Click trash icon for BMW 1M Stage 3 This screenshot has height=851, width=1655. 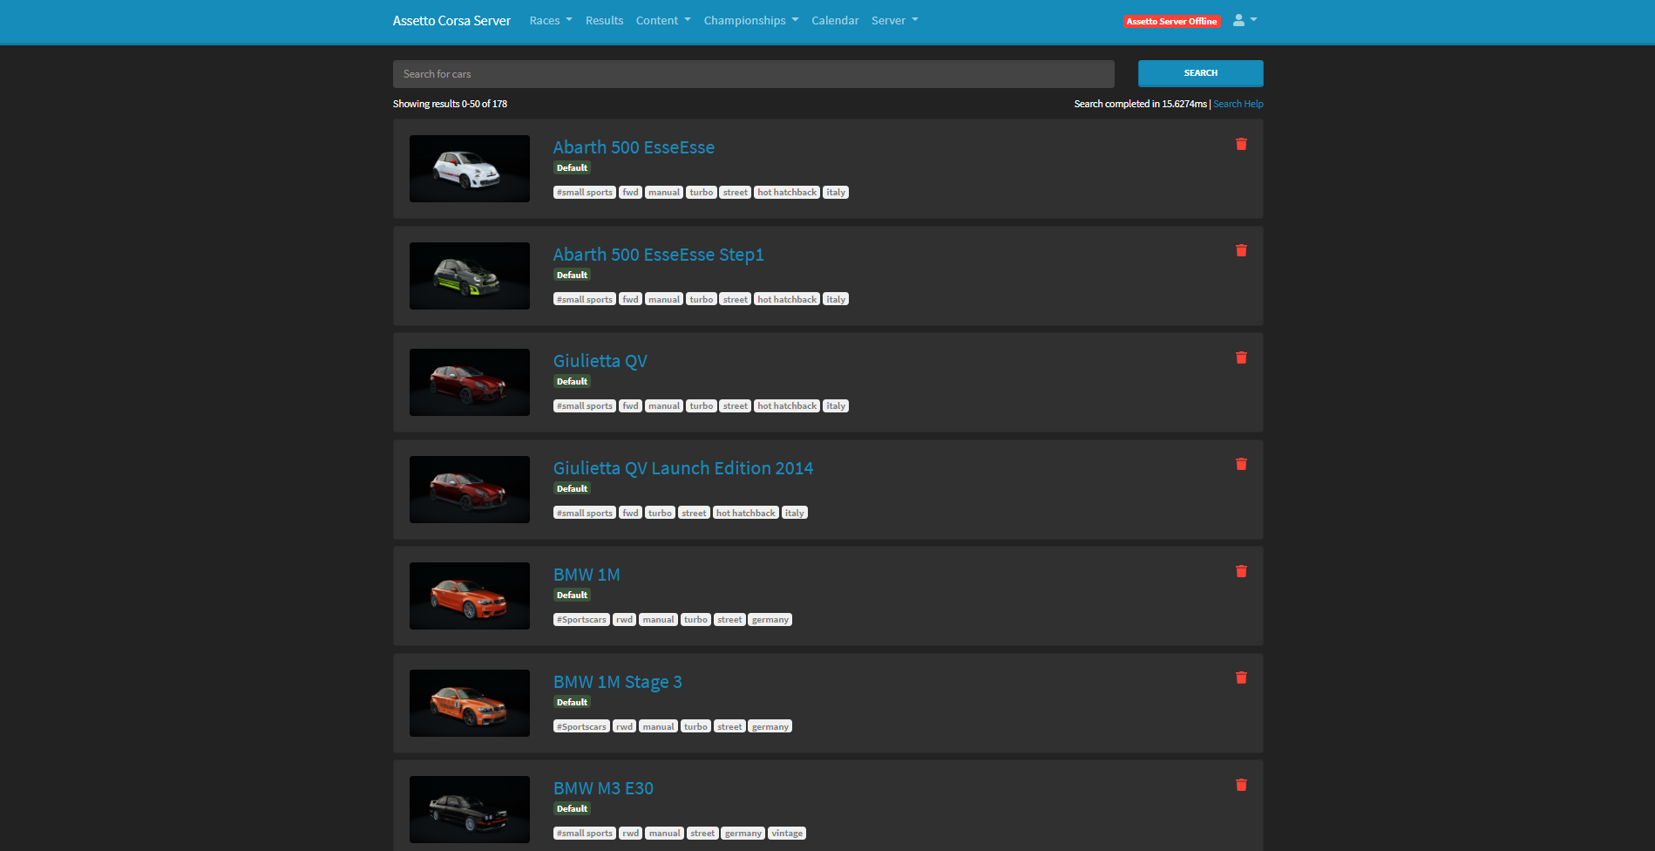pyautogui.click(x=1241, y=677)
